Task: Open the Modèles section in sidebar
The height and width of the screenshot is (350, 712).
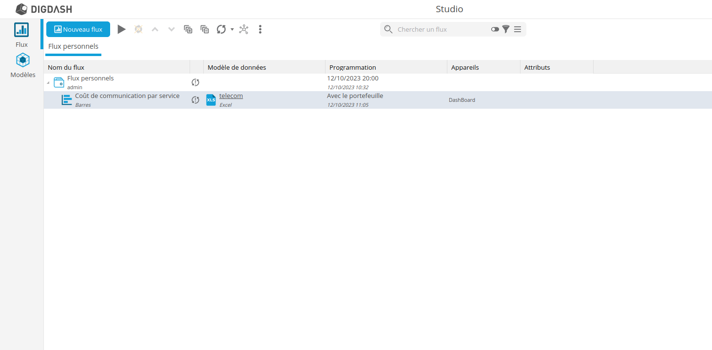Action: pyautogui.click(x=23, y=66)
